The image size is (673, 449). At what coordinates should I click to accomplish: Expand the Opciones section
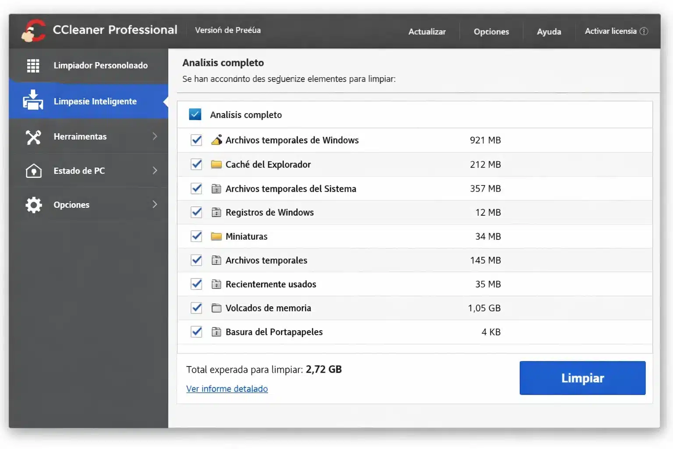pos(155,204)
